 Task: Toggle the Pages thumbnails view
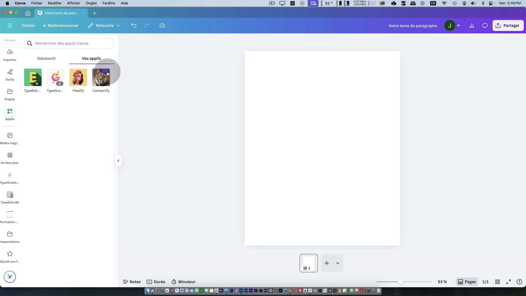(x=467, y=282)
